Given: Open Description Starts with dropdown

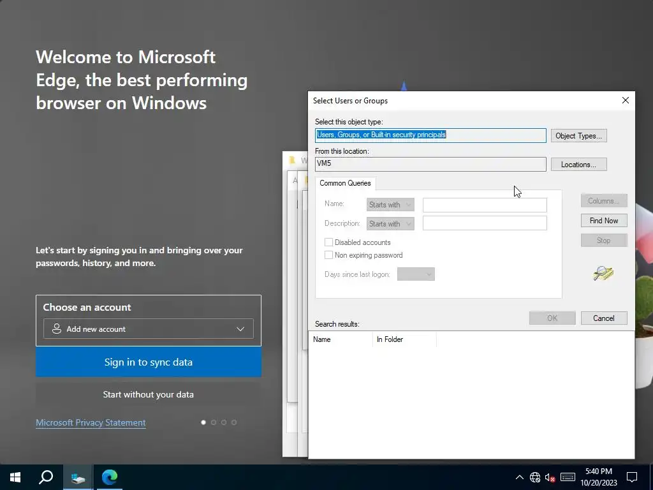Looking at the screenshot, I should coord(390,224).
